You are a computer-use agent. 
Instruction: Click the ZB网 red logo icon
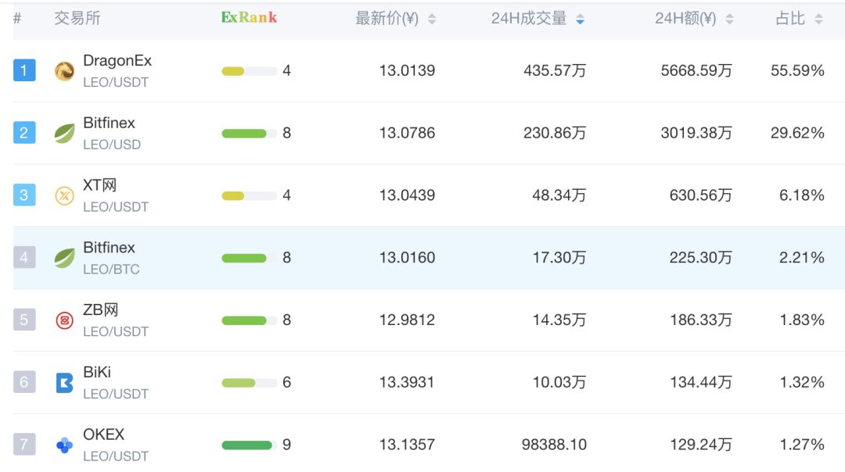(64, 320)
